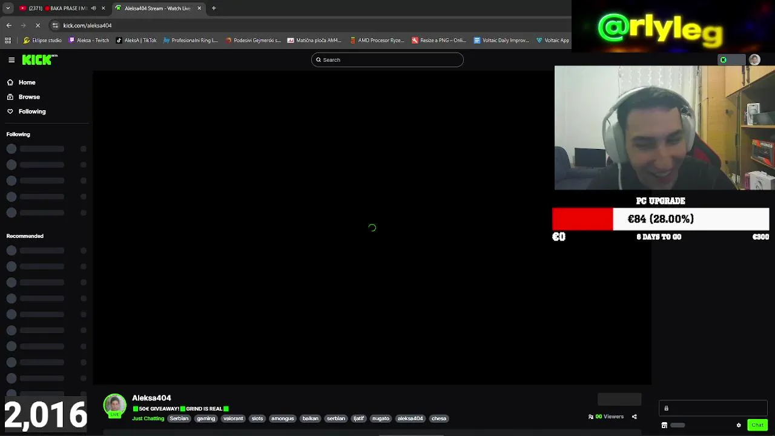The image size is (775, 436).
Task: Click the Serbian tag
Action: click(x=179, y=418)
